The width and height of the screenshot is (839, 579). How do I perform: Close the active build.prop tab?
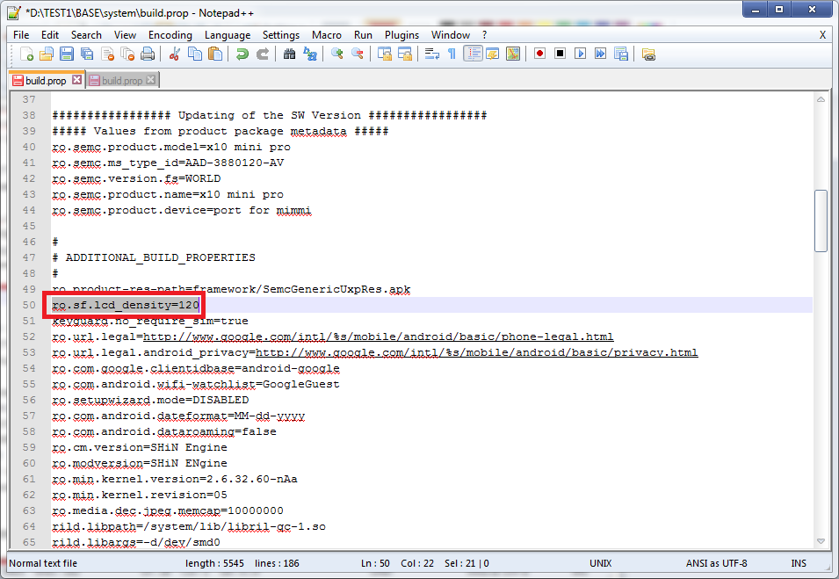[x=77, y=80]
